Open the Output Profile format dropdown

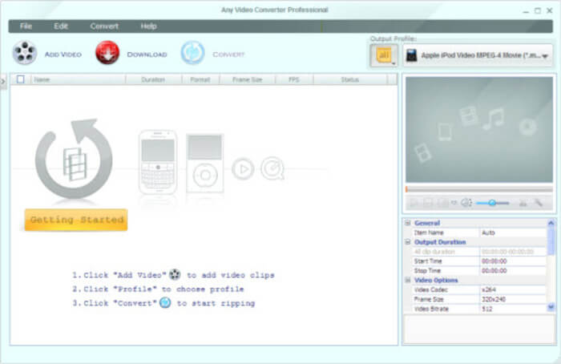pyautogui.click(x=477, y=55)
